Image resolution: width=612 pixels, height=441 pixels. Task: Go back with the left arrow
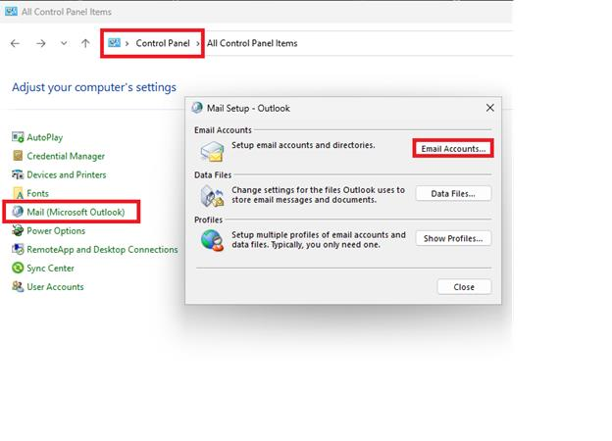[16, 43]
